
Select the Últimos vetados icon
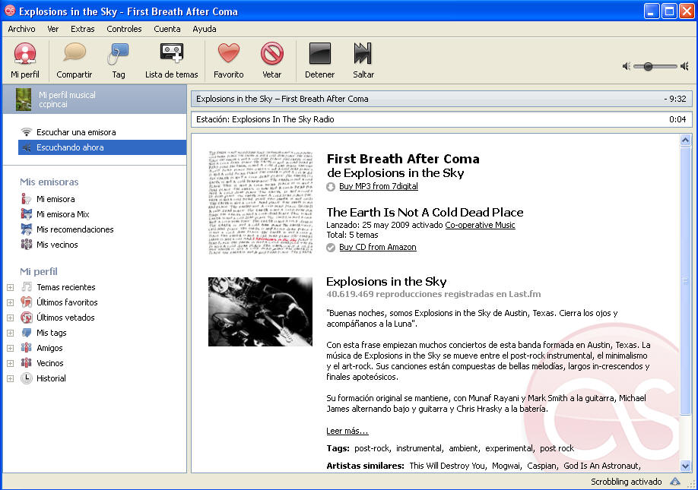[x=27, y=318]
